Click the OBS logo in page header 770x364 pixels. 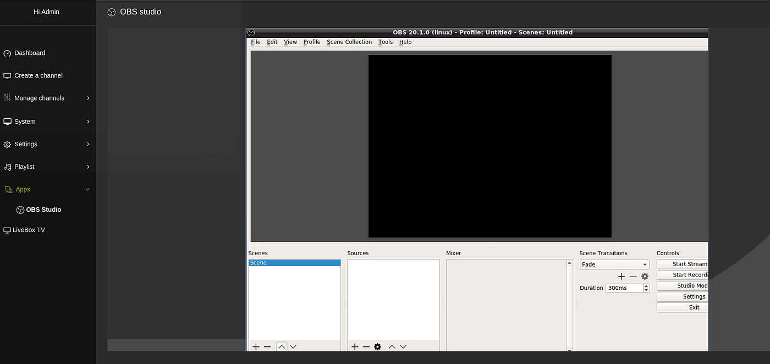click(112, 12)
